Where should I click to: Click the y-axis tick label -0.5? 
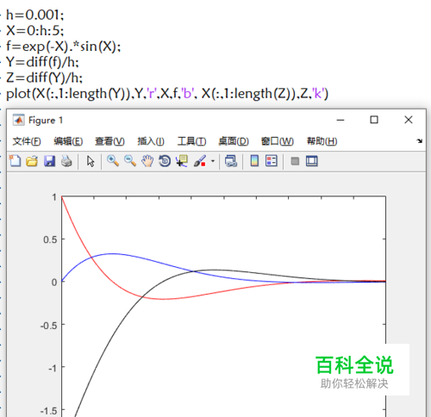coord(48,326)
